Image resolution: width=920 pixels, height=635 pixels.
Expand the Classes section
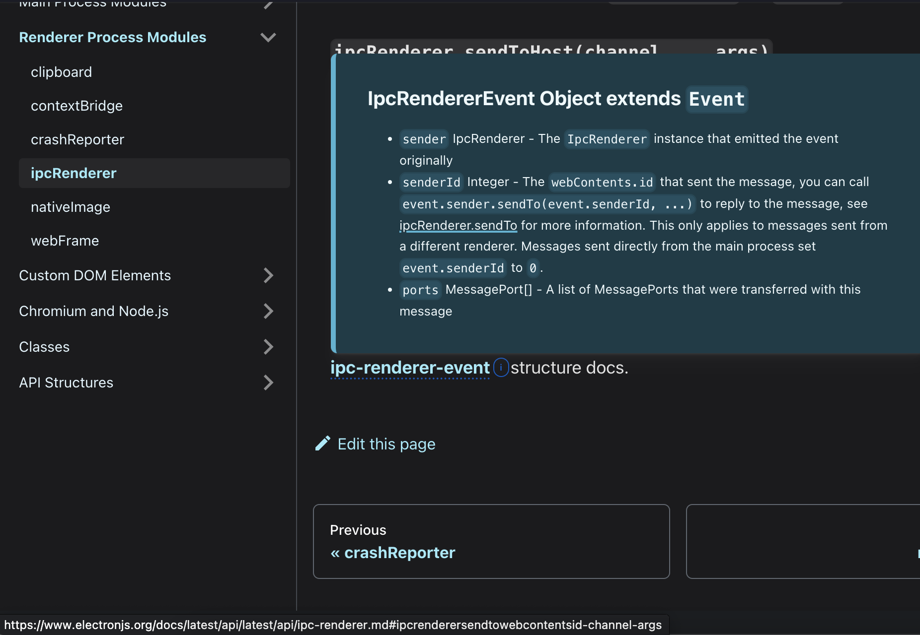pos(268,346)
